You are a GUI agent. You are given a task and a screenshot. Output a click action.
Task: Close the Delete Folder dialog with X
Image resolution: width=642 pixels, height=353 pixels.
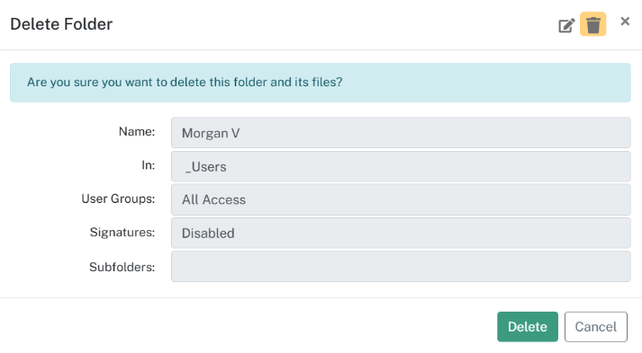[625, 22]
